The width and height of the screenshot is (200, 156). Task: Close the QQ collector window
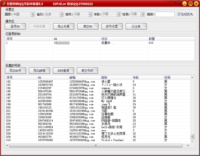pos(196,4)
